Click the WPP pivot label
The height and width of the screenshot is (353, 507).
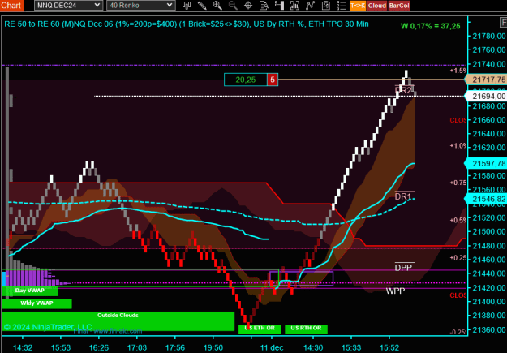click(395, 291)
